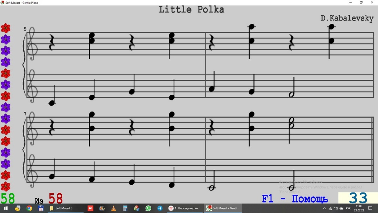Switch the РУС input language indicator
Viewport: 378px width, 213px height.
tap(348, 208)
